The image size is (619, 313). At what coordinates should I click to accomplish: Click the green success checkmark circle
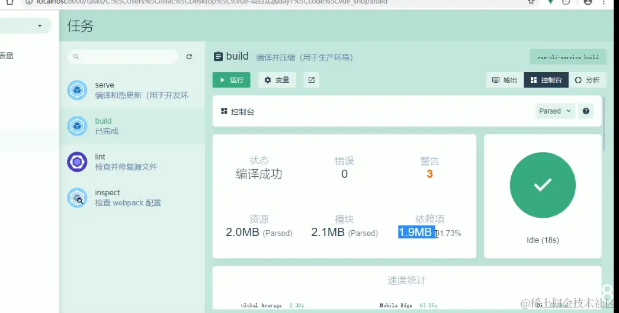(543, 185)
